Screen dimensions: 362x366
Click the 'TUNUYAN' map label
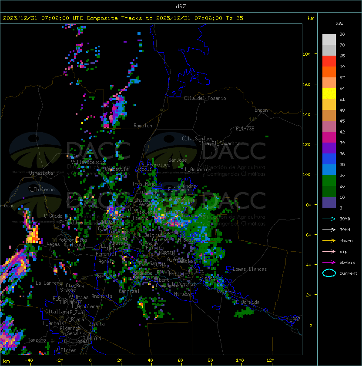point(92,339)
